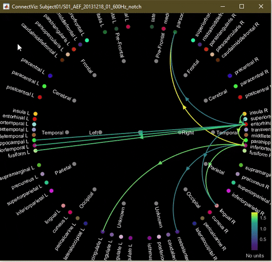
Task: Toggle the Right hemisphere node
Action: point(180,132)
